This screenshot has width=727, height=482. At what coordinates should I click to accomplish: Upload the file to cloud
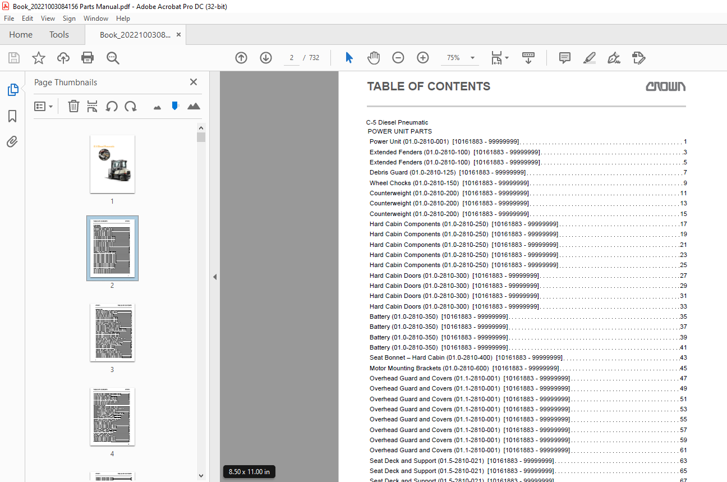pyautogui.click(x=63, y=58)
